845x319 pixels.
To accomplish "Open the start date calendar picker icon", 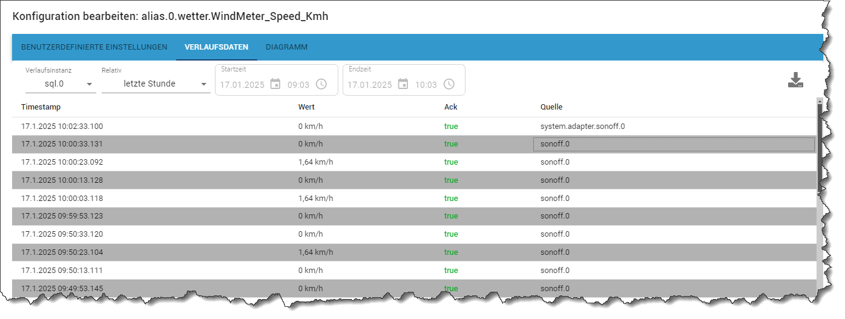I will pyautogui.click(x=275, y=84).
